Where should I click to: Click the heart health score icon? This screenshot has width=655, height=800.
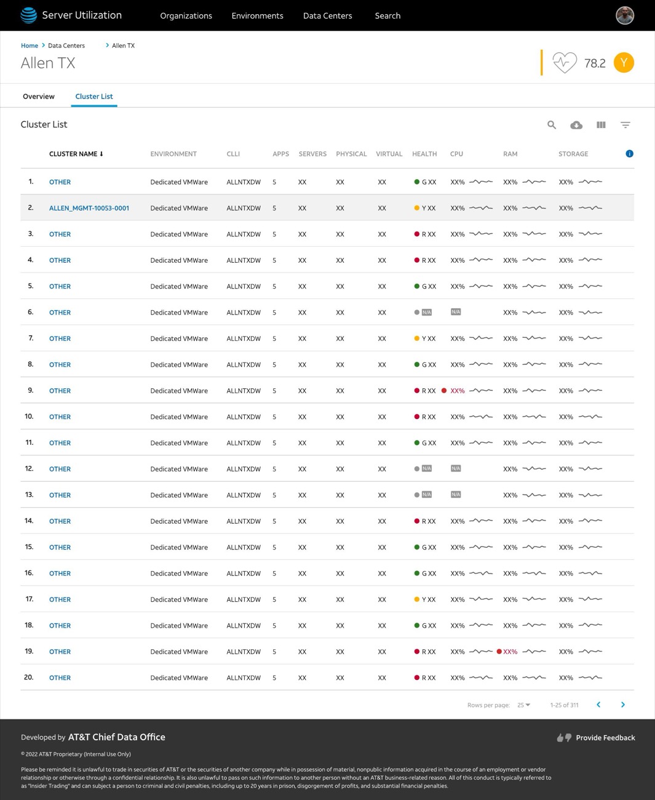565,63
